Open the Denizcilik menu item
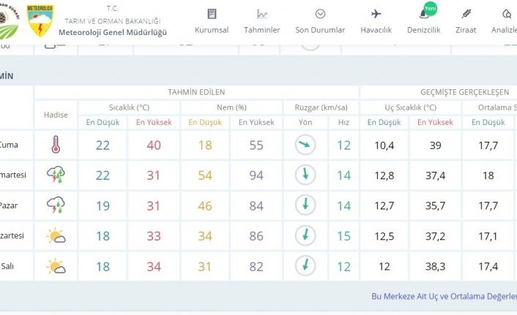Screen dimensions: 517x315 [x=423, y=21]
